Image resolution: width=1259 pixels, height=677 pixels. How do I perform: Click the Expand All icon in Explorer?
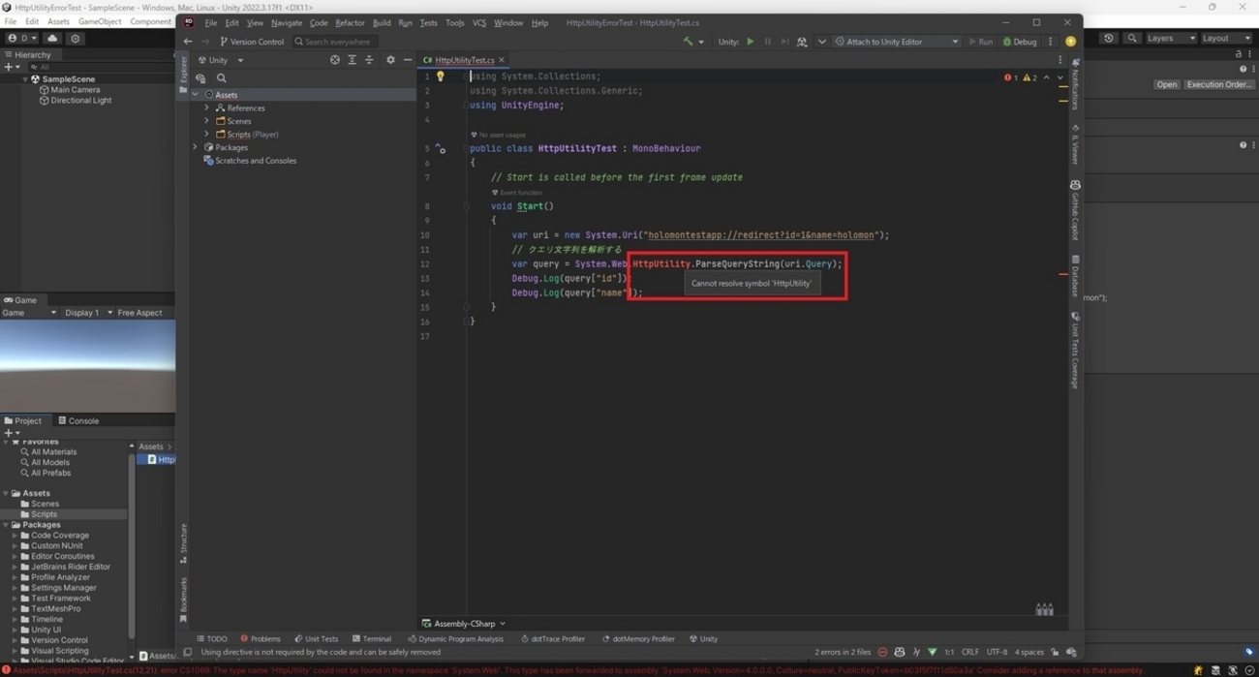point(352,60)
